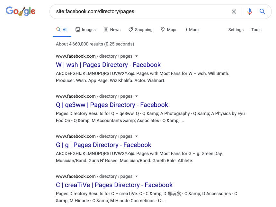Click the Google logo

(21, 12)
